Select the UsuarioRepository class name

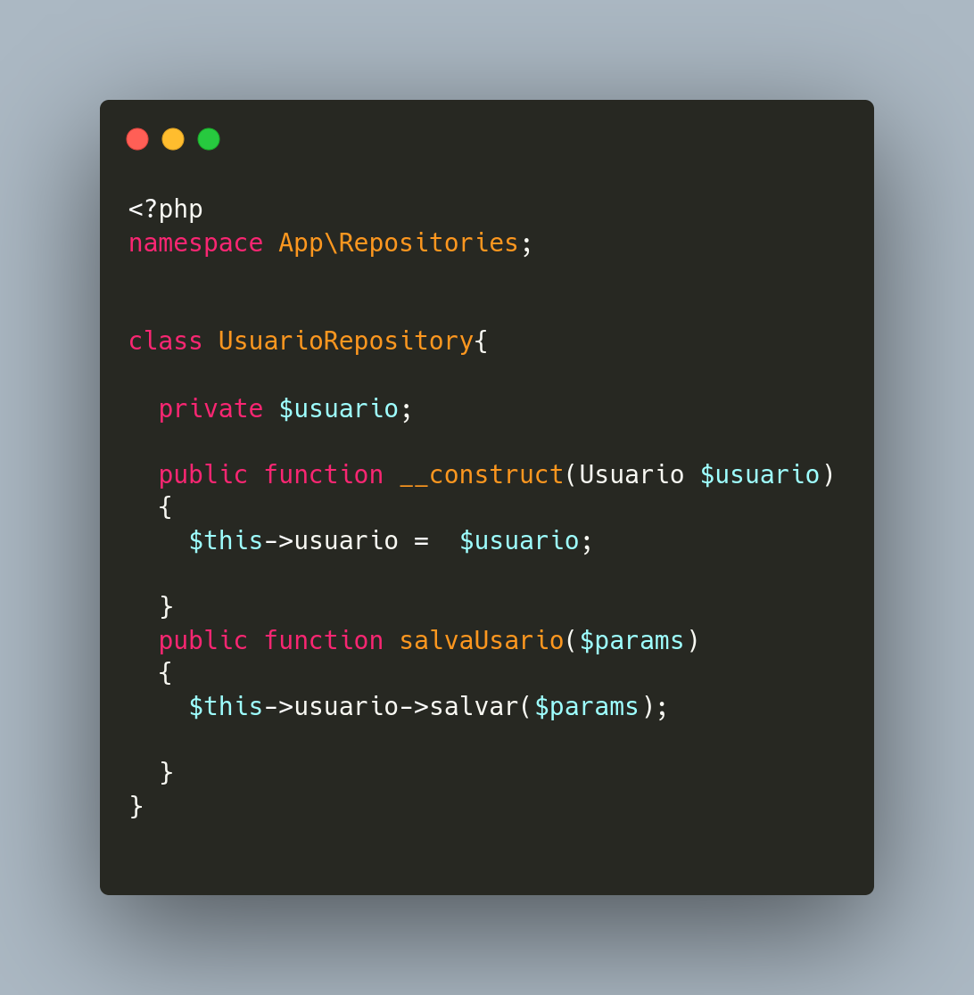(x=346, y=341)
